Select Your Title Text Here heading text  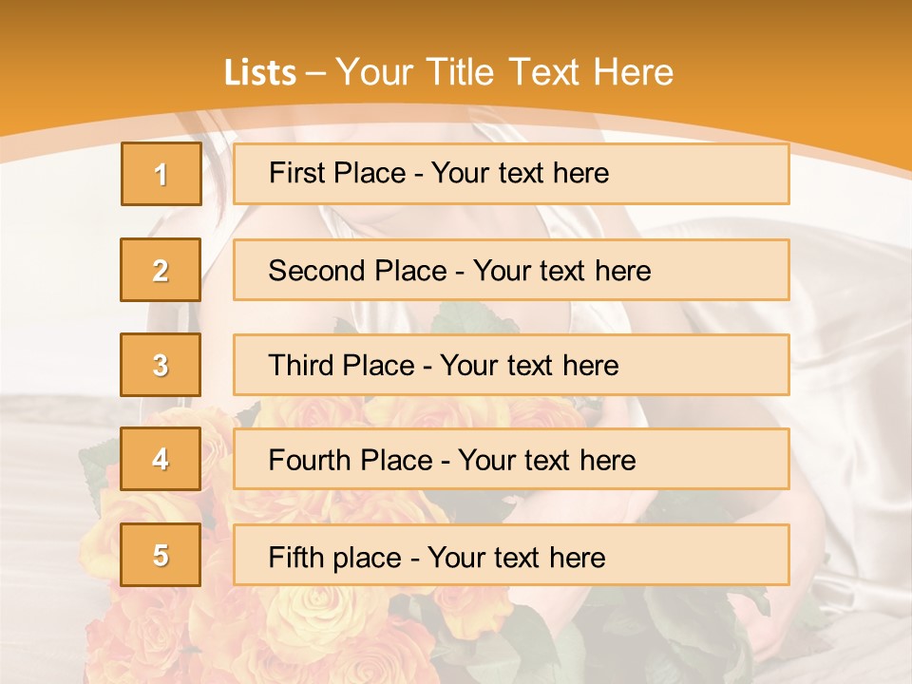pos(504,73)
